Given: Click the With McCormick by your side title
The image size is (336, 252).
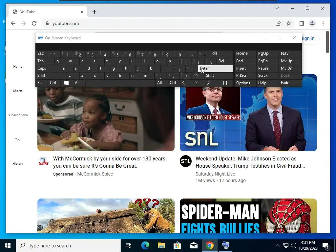Looking at the screenshot, I should (x=110, y=162).
